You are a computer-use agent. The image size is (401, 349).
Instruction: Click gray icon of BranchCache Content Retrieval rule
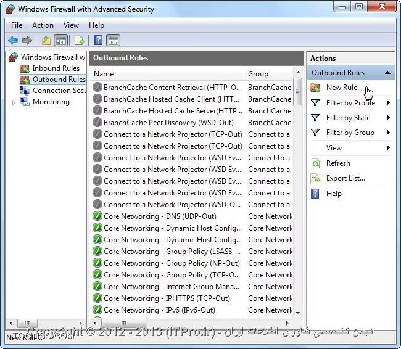97,87
